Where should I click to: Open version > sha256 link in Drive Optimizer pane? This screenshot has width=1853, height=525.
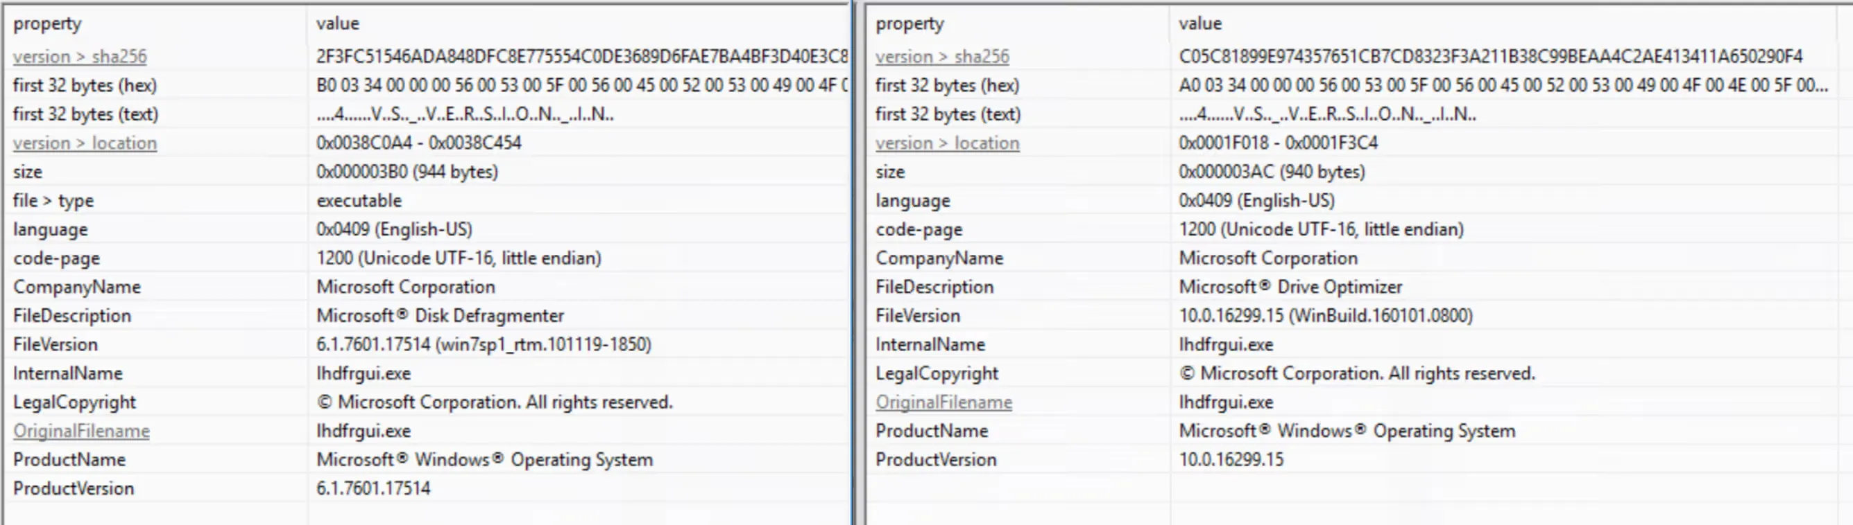click(941, 57)
